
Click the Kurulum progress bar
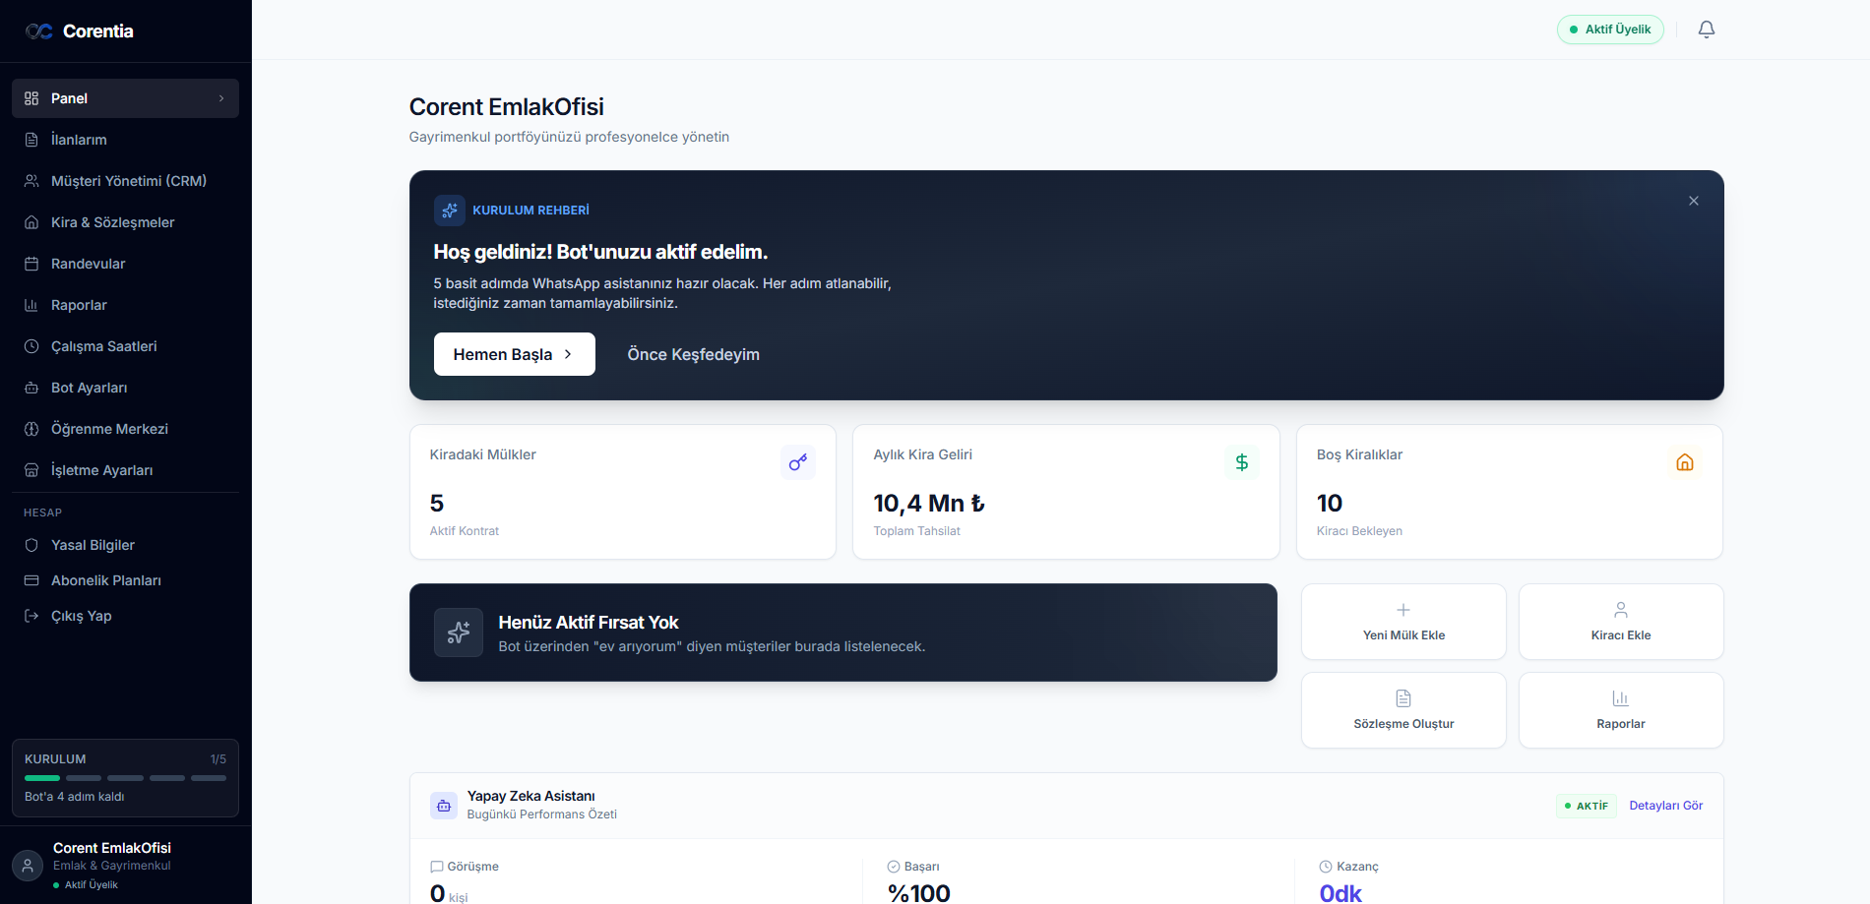click(x=125, y=778)
